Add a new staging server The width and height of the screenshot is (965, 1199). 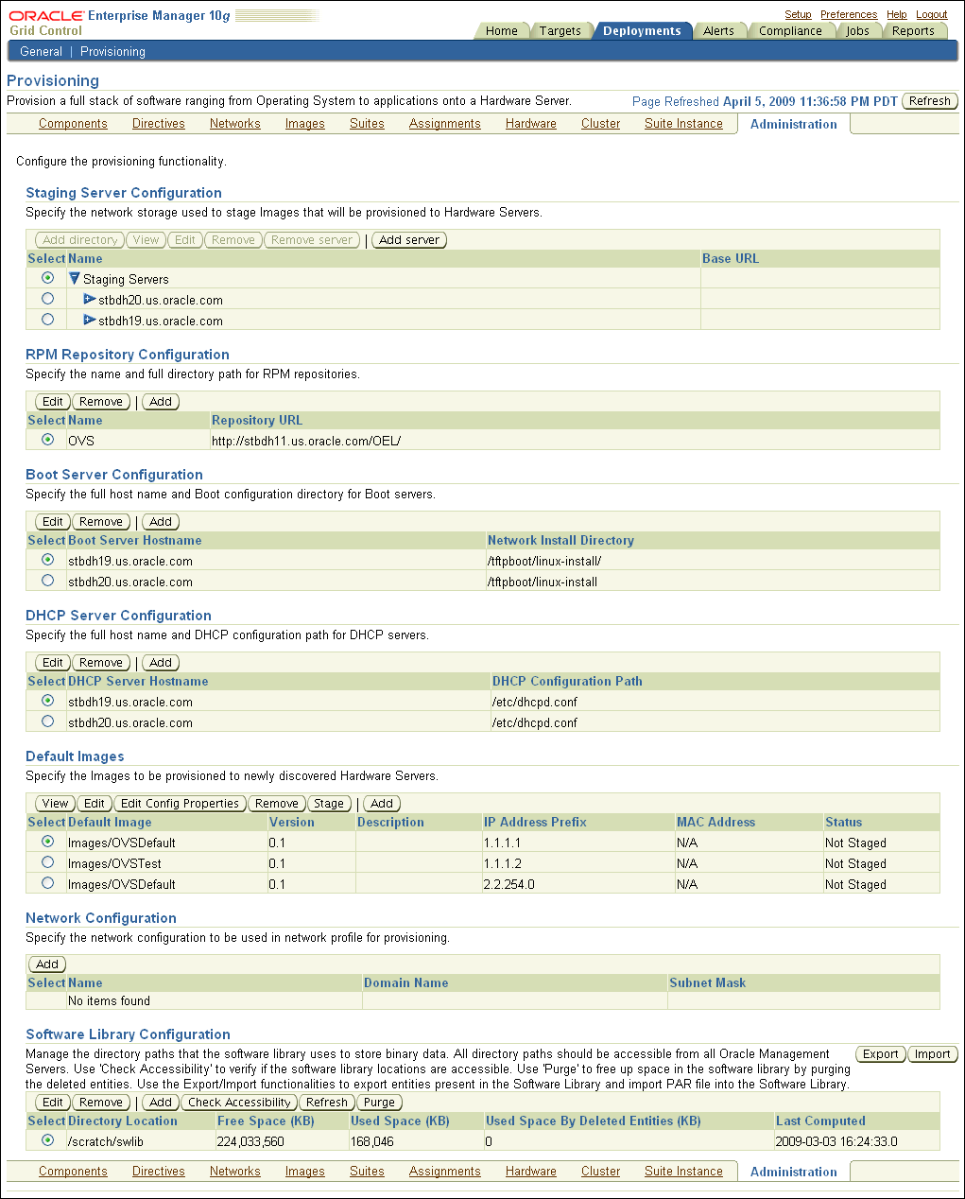(408, 239)
